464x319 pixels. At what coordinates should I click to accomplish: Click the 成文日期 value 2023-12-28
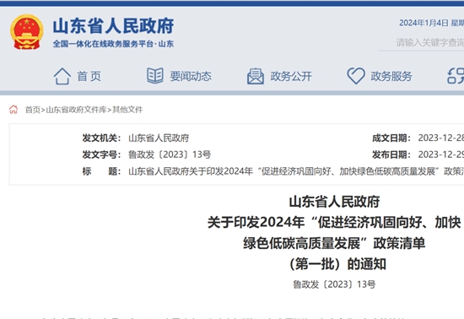[441, 138]
